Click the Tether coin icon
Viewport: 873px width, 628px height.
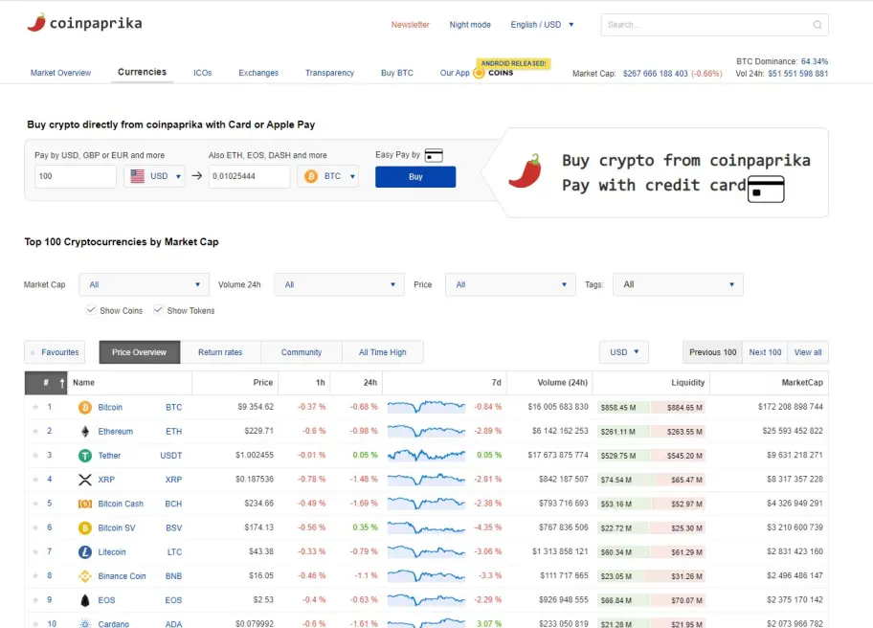pos(84,456)
